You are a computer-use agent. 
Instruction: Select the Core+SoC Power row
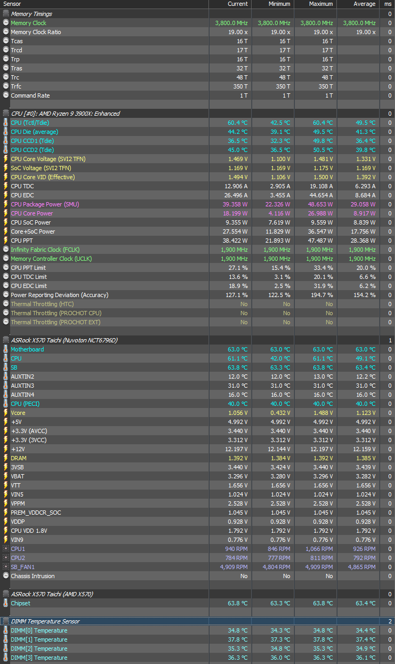point(197,231)
